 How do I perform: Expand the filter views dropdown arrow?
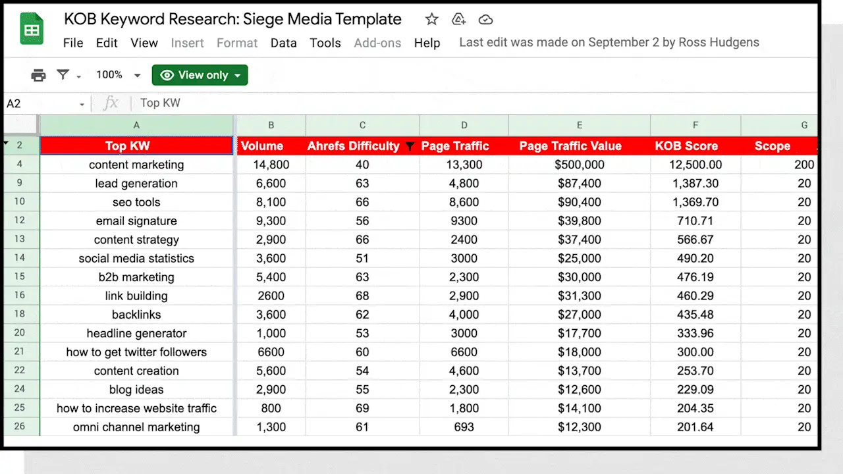tap(78, 76)
